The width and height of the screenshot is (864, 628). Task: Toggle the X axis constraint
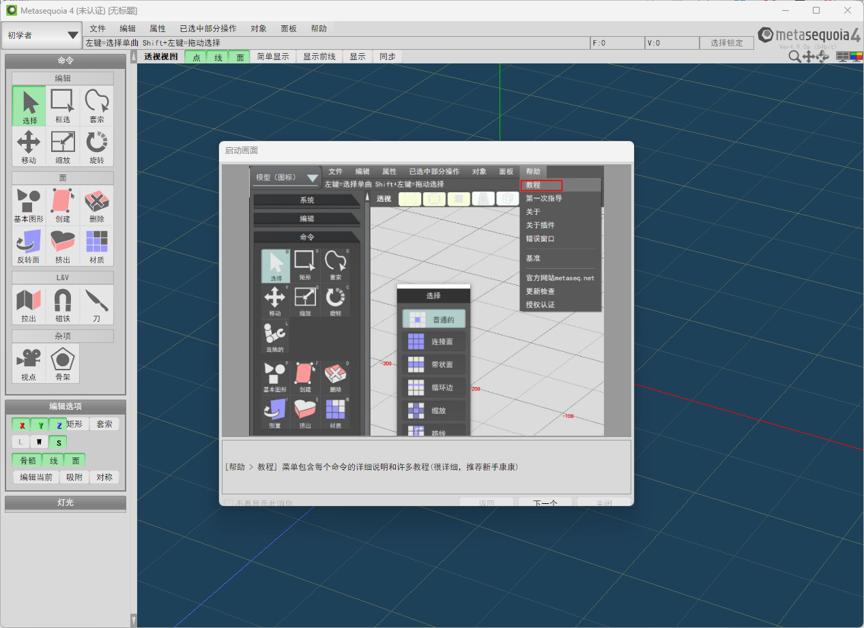click(x=22, y=425)
